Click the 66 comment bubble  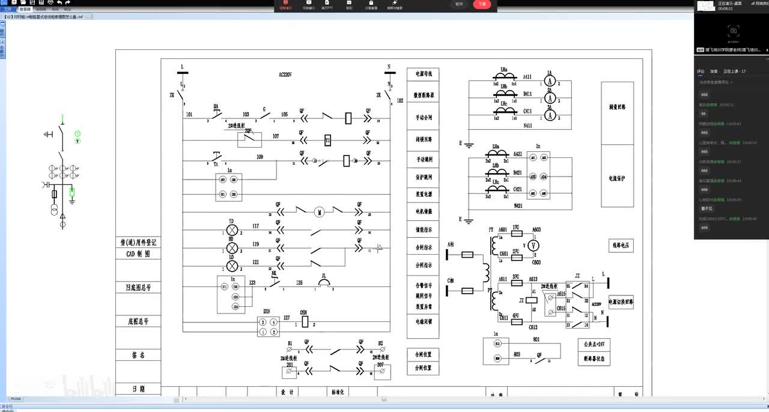point(704,114)
